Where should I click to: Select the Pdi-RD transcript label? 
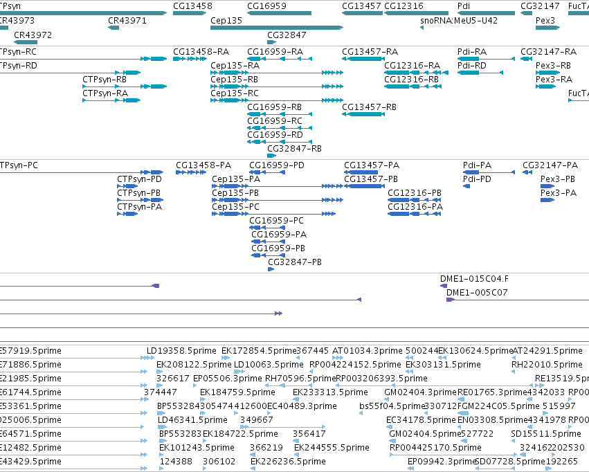(472, 66)
